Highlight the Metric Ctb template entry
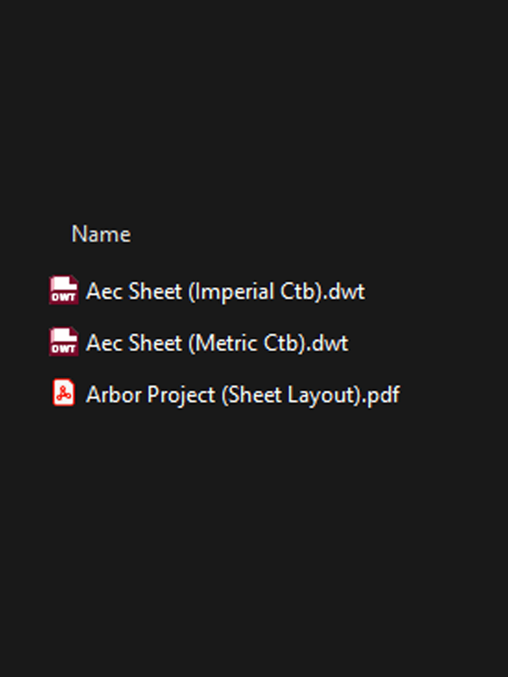Screen dimensions: 508x677 (x=217, y=343)
